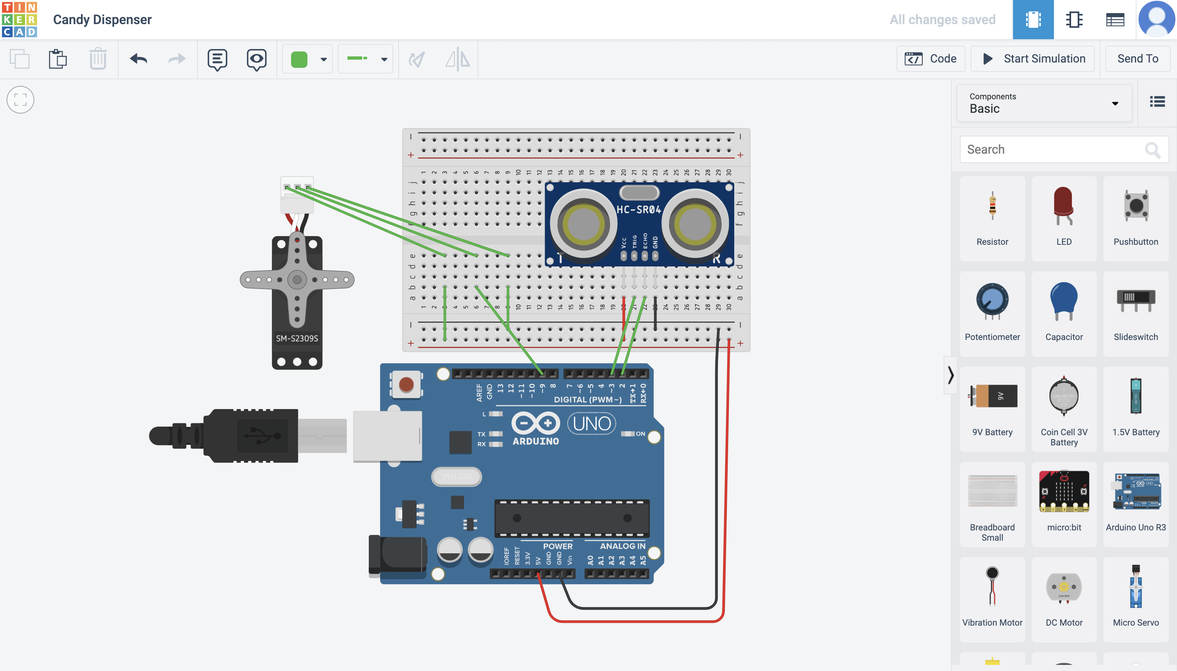Click the trash delete icon
The image size is (1177, 671).
point(98,59)
